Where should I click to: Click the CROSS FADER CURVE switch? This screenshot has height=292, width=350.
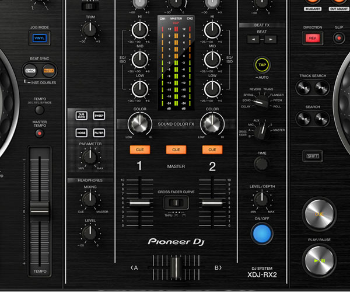tap(176, 203)
